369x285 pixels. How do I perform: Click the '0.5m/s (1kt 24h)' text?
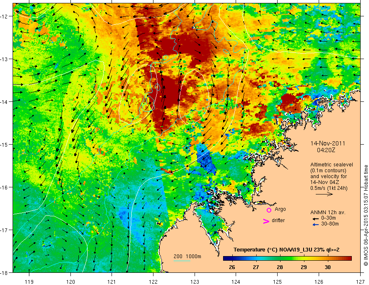tap(329, 188)
